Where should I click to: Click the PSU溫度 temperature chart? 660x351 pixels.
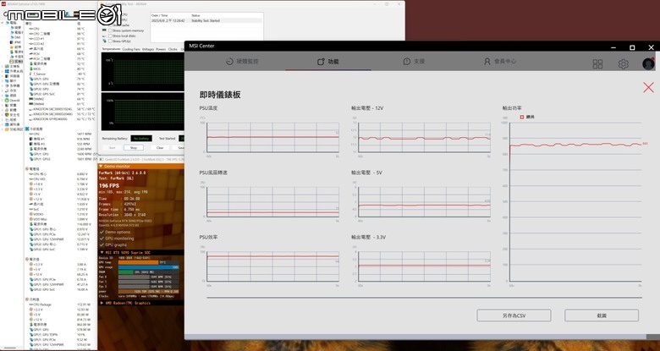coord(272,137)
